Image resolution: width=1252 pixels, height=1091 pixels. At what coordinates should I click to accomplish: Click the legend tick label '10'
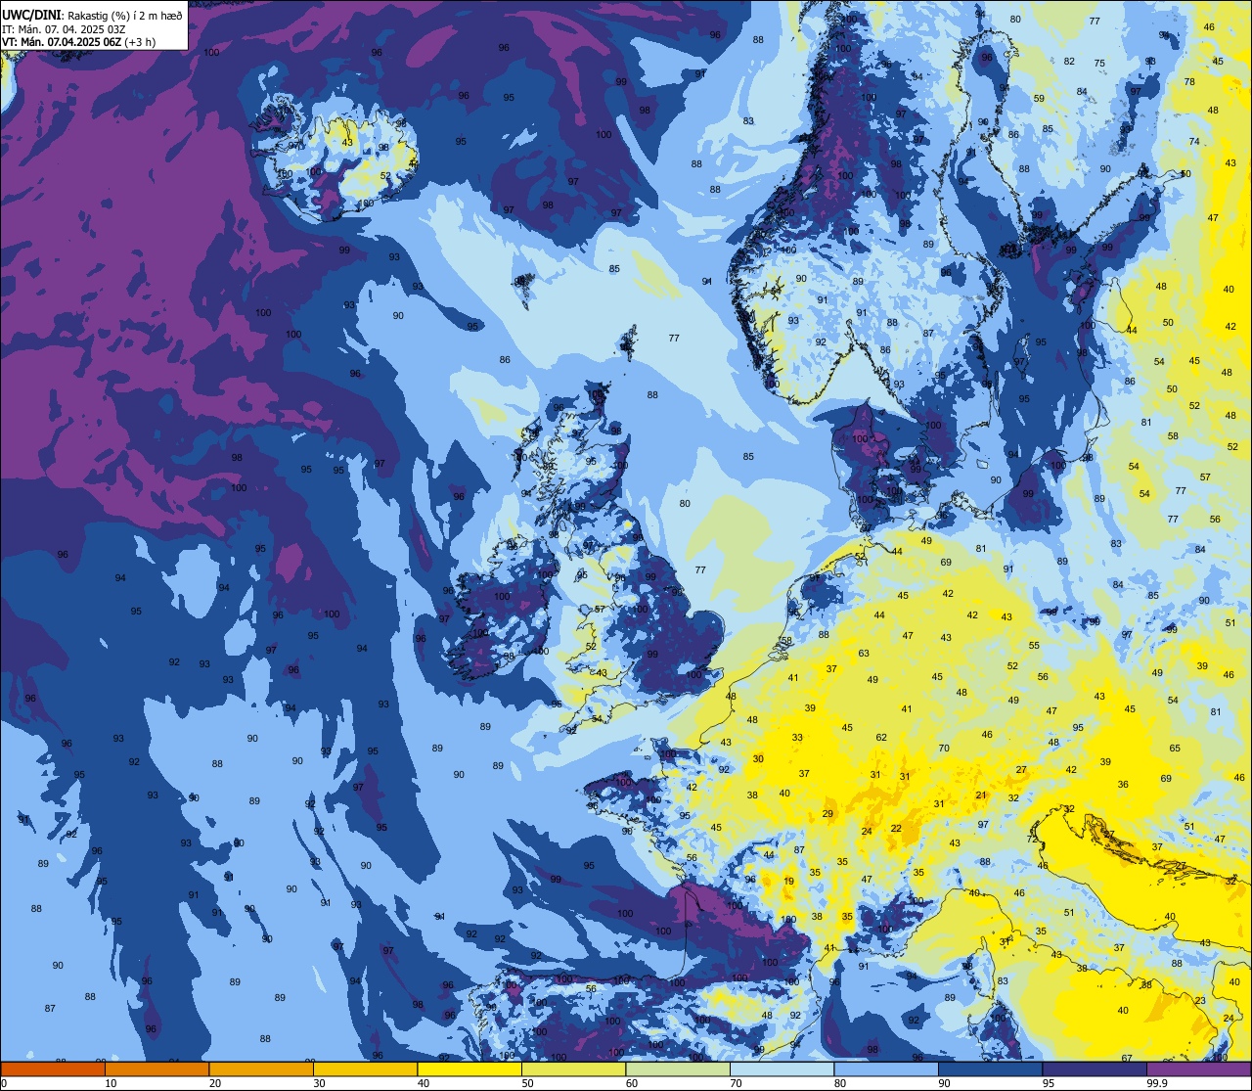coord(111,1083)
